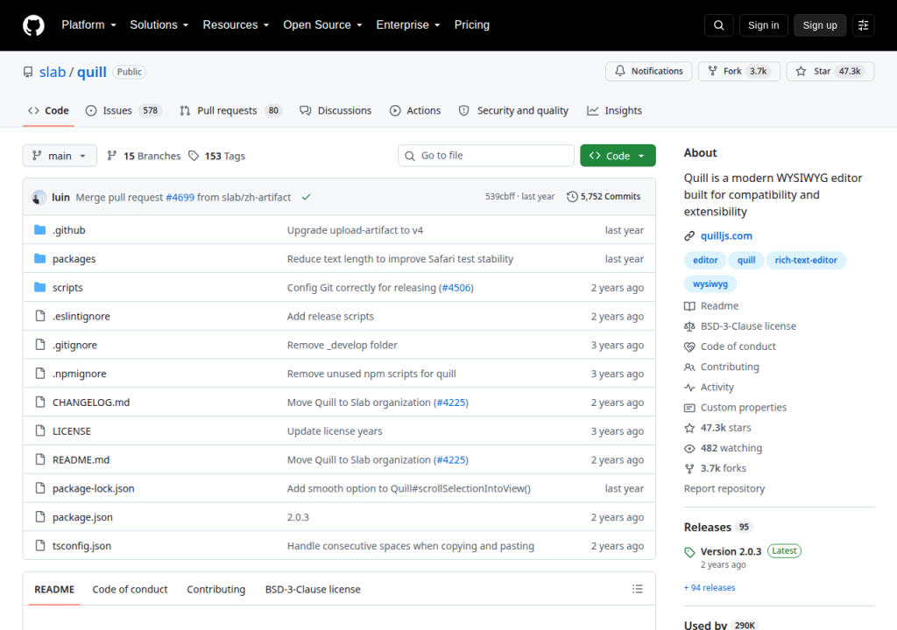Open the quilljs.com link
Image resolution: width=897 pixels, height=630 pixels.
pyautogui.click(x=726, y=236)
